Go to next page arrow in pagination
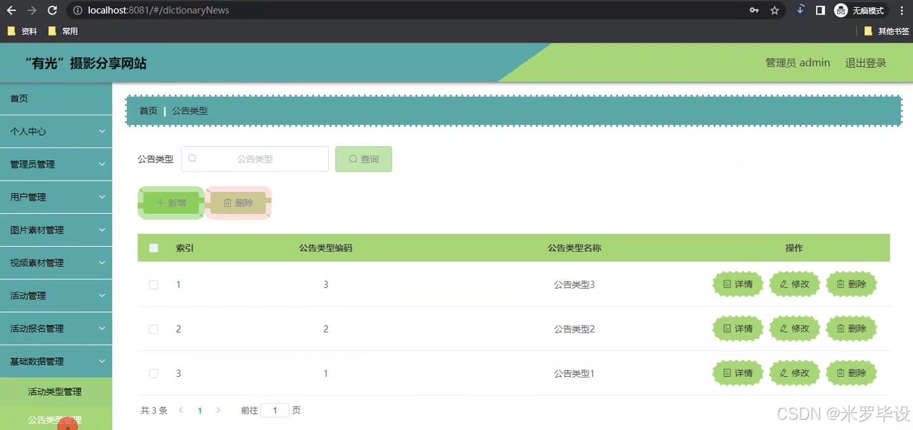 pyautogui.click(x=219, y=410)
